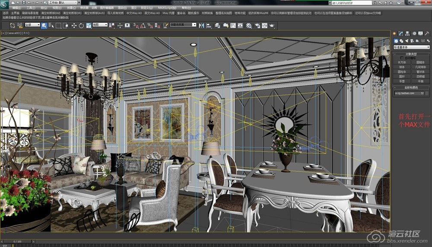432x247 pixels.
Task: Open the Rendered Frame Window icon
Action: (x=264, y=25)
